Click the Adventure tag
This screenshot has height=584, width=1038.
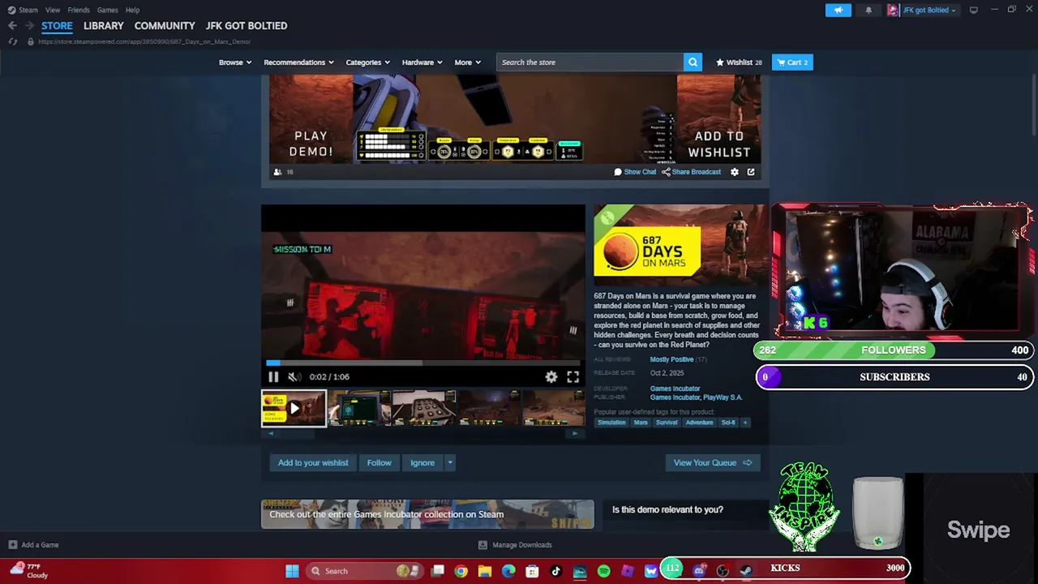[699, 423]
